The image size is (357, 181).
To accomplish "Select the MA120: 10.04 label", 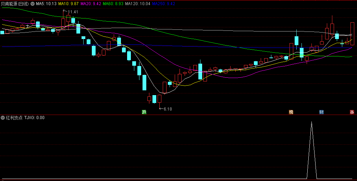I will tap(137, 4).
